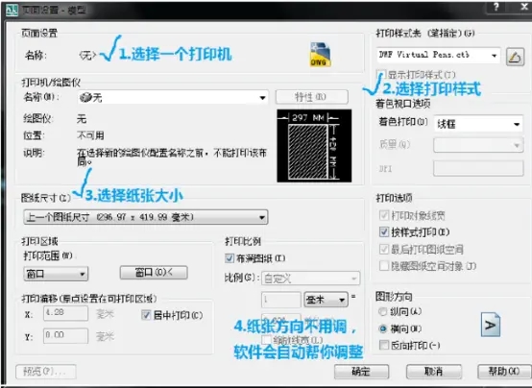
Task: Click the Y offset input field
Action: (66, 335)
